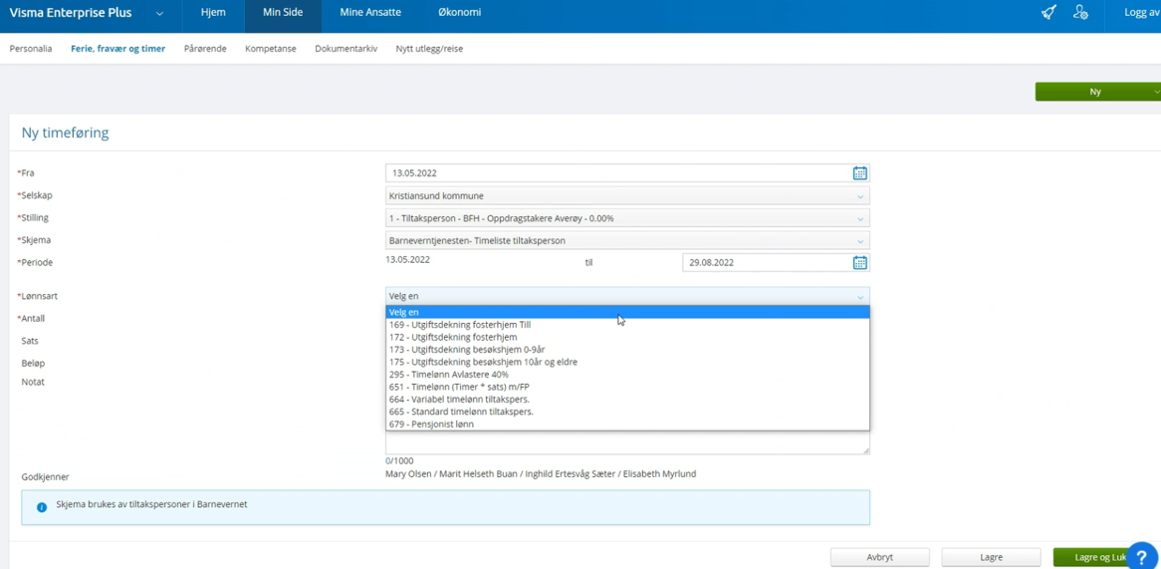The image size is (1161, 569).
Task: Open the Fra date calendar picker
Action: click(859, 173)
